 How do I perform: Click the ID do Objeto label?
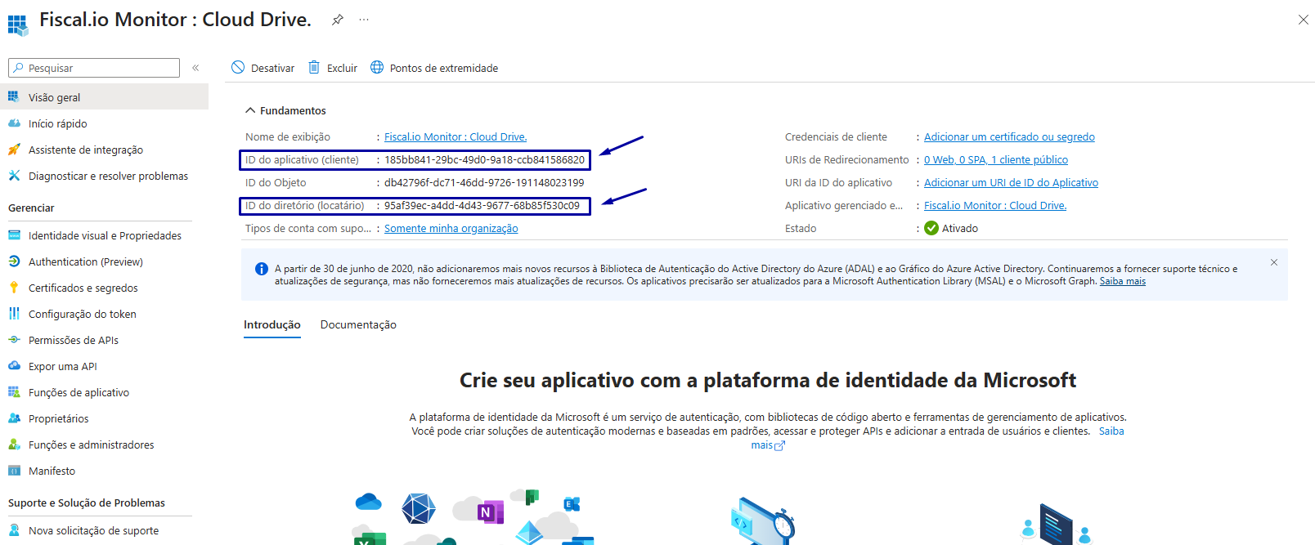click(x=276, y=183)
